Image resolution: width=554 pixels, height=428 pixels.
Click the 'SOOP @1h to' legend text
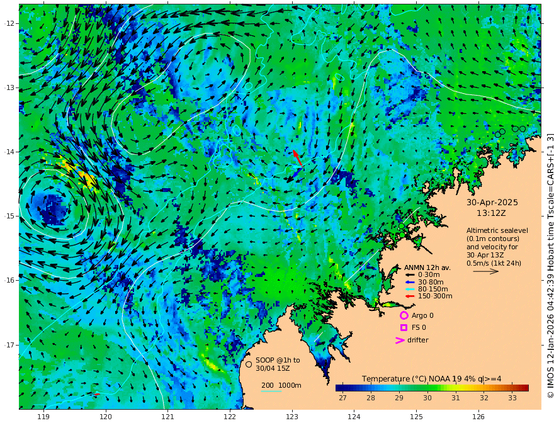point(278,360)
